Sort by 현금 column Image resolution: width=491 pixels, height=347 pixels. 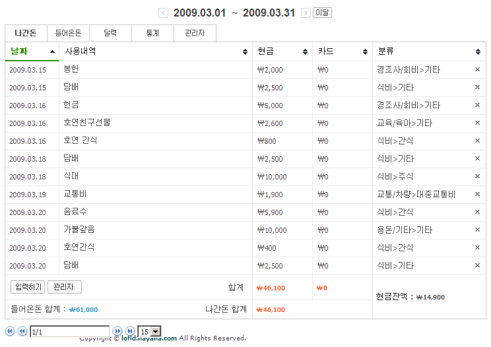point(282,51)
